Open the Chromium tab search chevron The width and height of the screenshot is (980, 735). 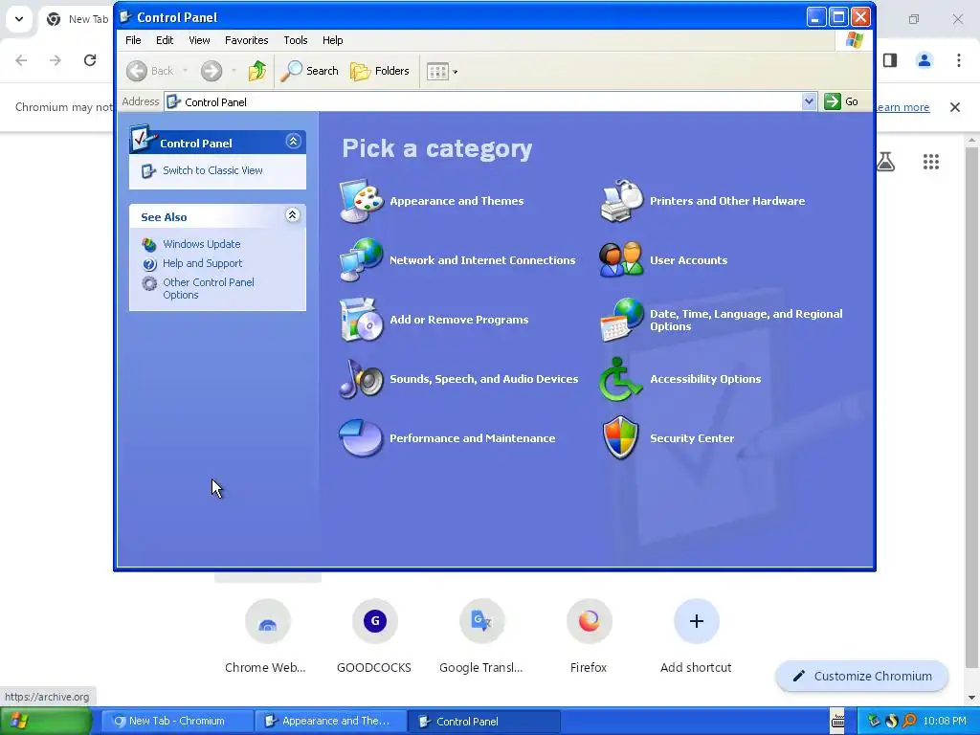click(19, 19)
